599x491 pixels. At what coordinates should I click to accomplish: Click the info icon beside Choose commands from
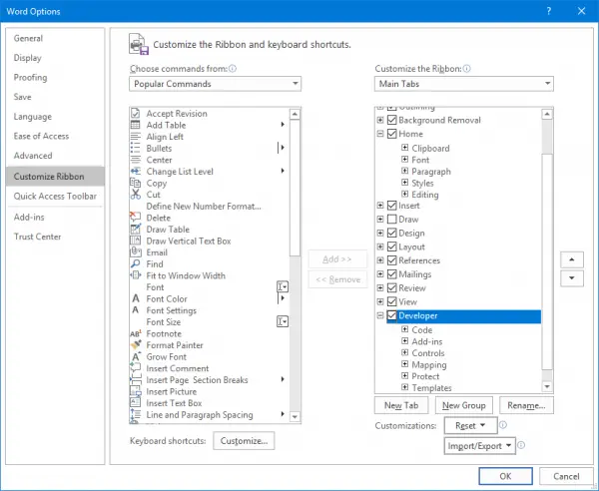[x=233, y=69]
